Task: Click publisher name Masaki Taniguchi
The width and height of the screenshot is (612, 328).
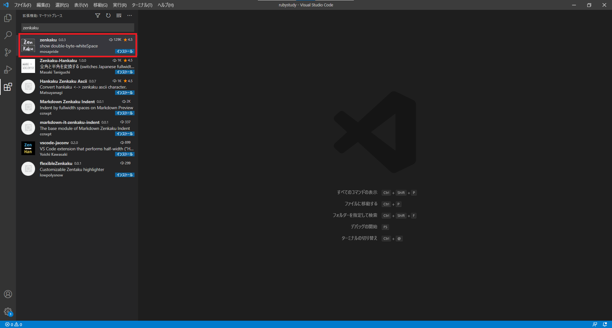Action: [55, 72]
